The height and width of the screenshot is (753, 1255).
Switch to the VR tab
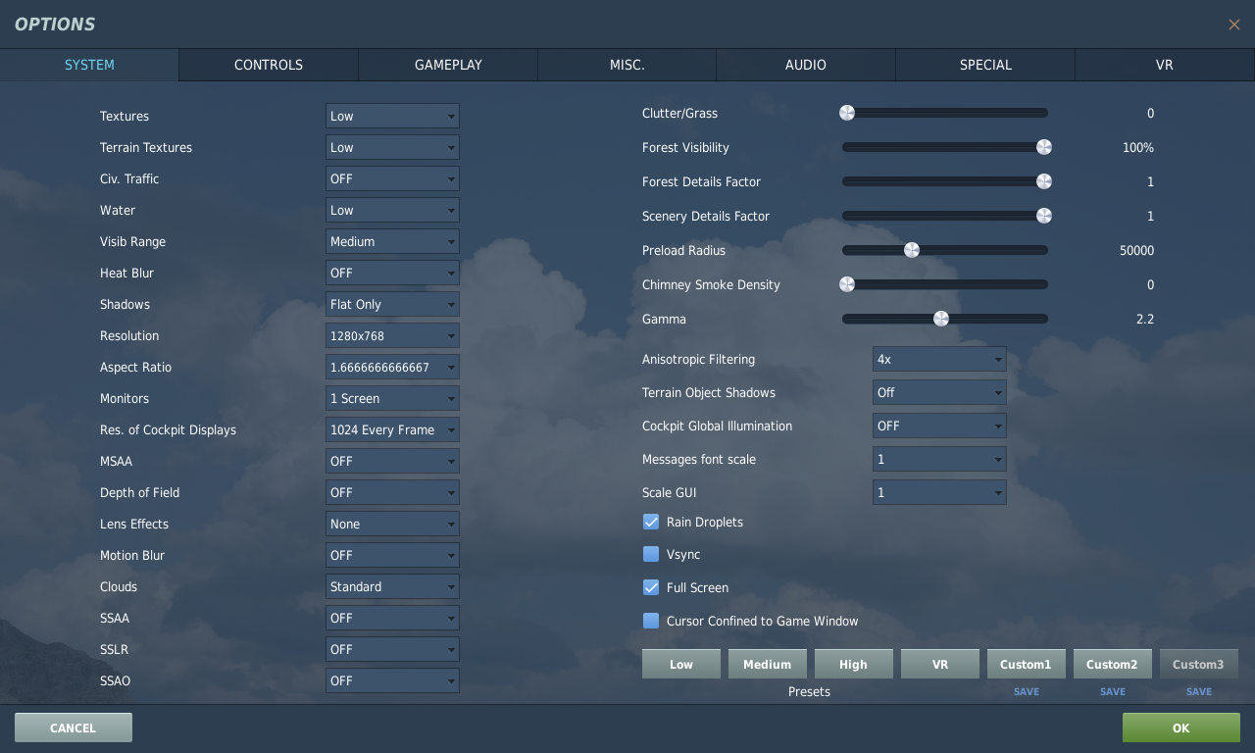click(x=1165, y=65)
